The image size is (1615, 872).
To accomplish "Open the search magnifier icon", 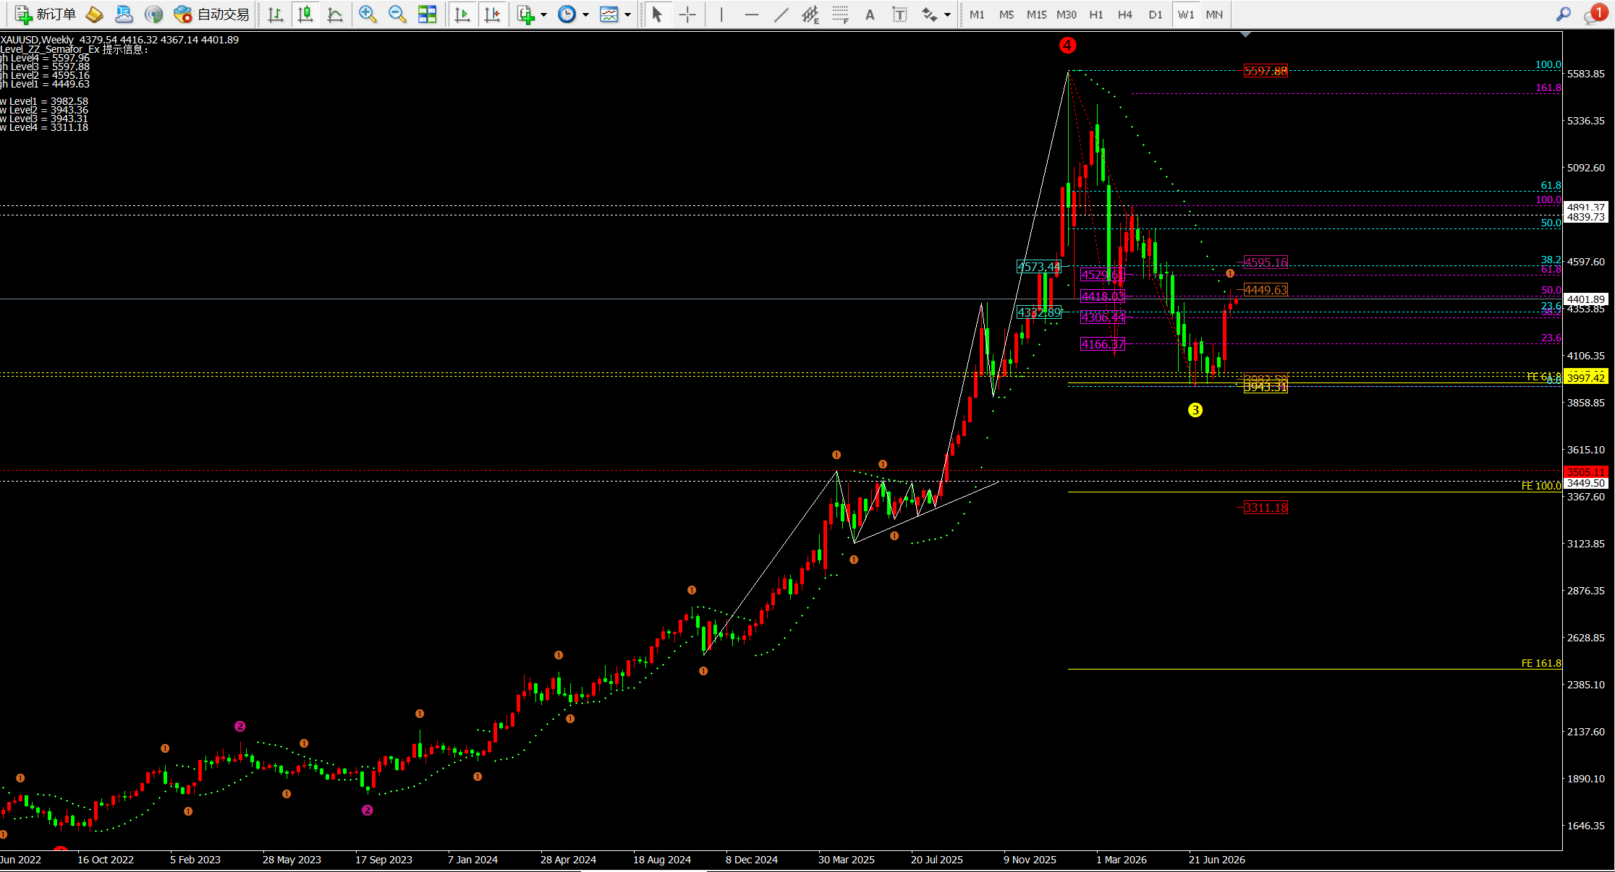I will point(1564,14).
